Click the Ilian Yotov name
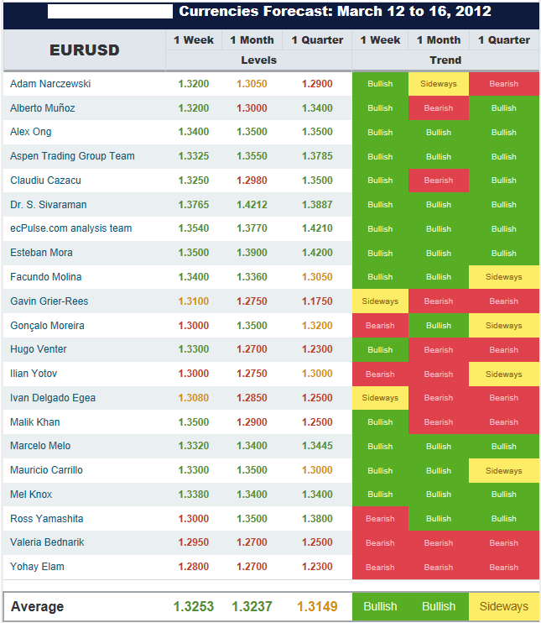This screenshot has height=623, width=541. (x=34, y=374)
